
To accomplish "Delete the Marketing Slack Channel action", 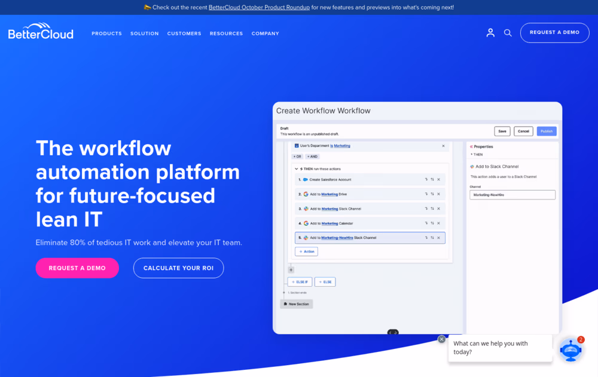I will 438,209.
